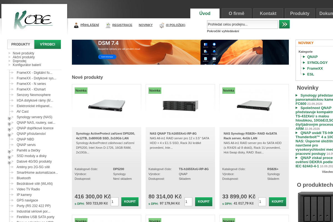The width and height of the screenshot is (333, 222).
Task: Open the (0 POLOŽEK) cart link
Action: point(175,25)
